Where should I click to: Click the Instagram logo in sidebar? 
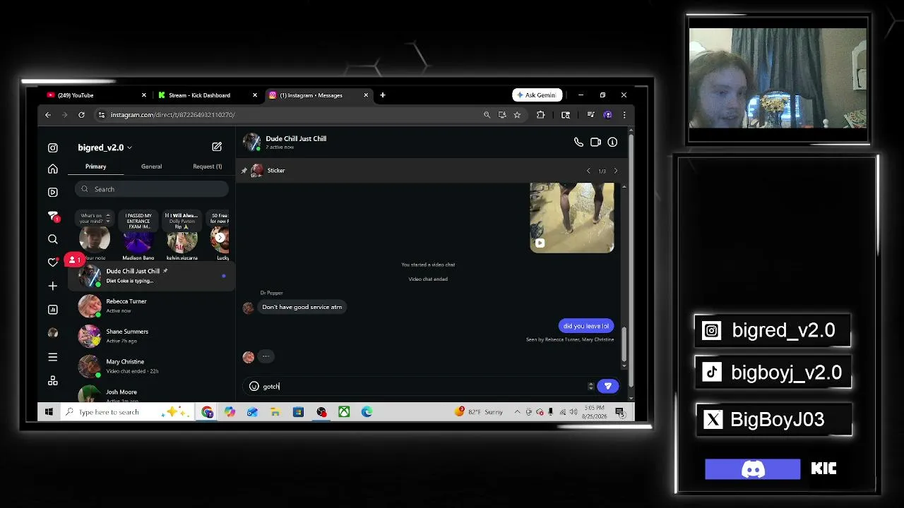pos(53,147)
